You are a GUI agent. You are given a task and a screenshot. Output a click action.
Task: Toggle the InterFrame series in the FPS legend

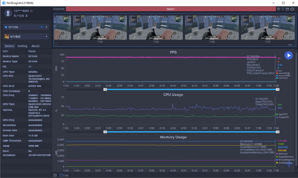[282, 78]
